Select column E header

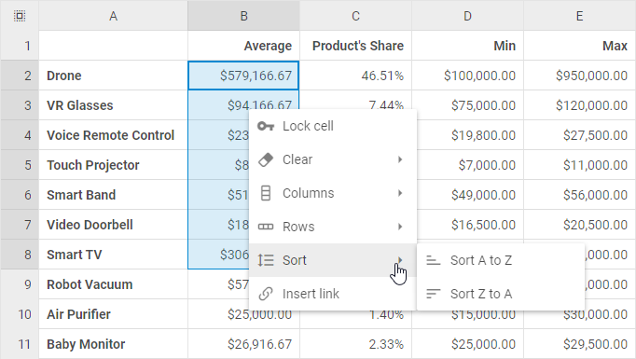click(580, 16)
